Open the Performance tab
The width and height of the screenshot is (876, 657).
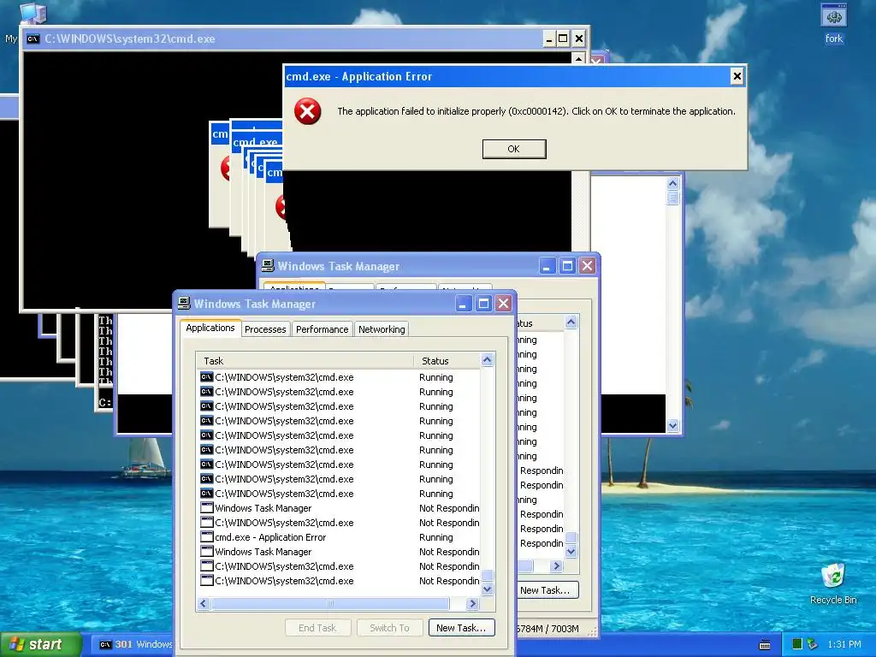(x=322, y=329)
